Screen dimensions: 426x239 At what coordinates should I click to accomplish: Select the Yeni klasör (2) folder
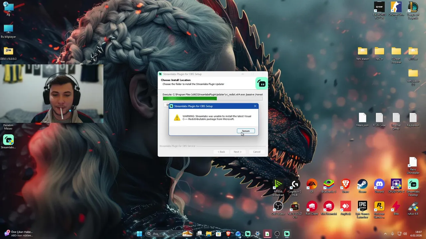click(413, 77)
